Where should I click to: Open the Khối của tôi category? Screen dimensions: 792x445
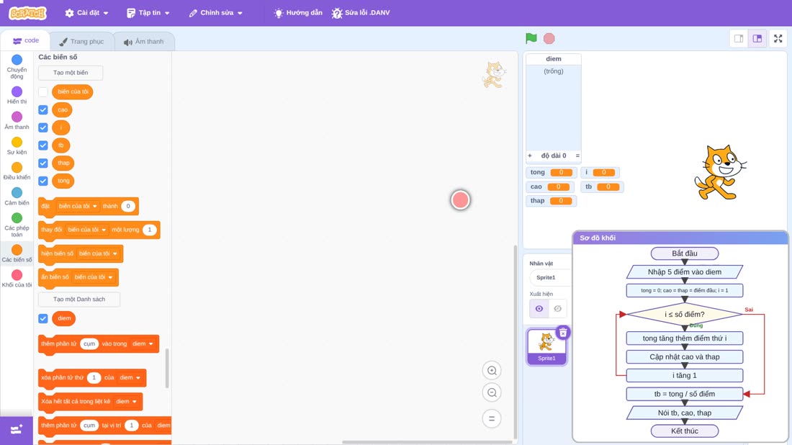(17, 279)
